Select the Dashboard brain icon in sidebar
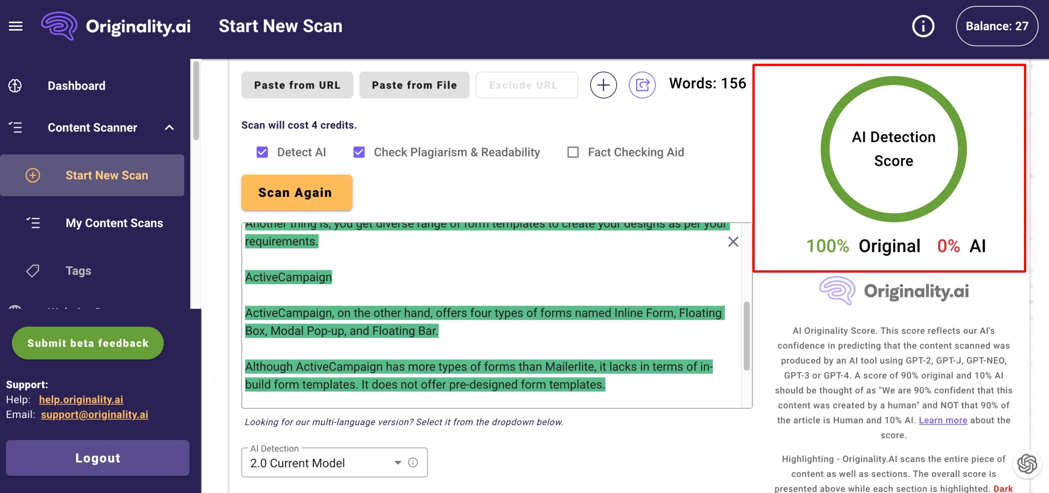This screenshot has height=493, width=1049. tap(15, 86)
